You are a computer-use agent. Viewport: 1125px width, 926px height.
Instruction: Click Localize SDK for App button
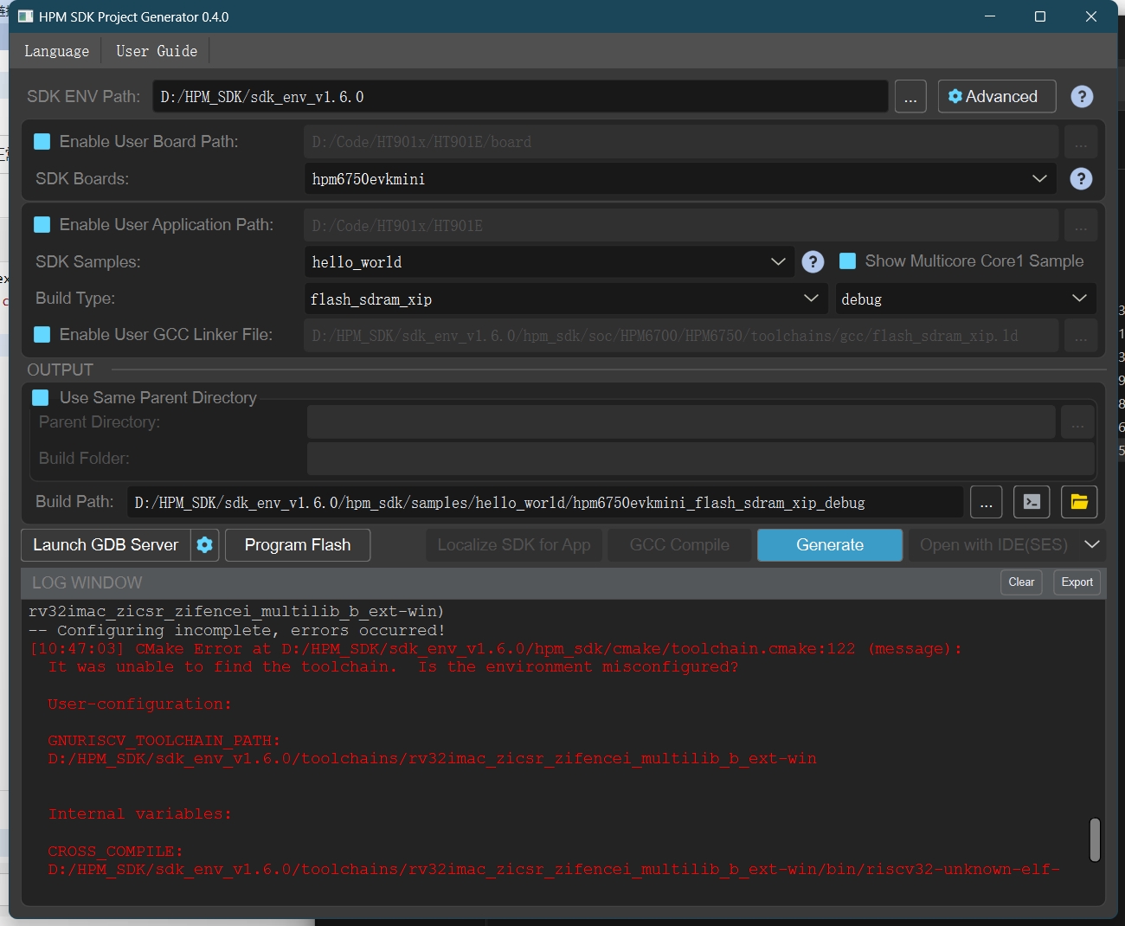pos(514,545)
